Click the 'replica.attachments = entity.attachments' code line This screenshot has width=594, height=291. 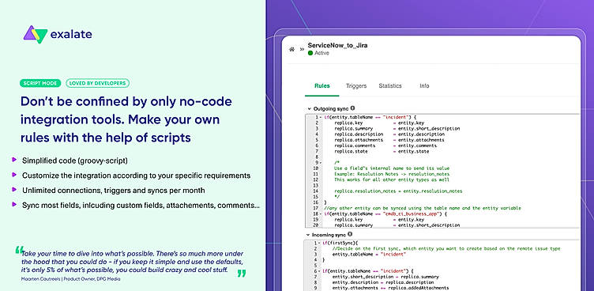coord(389,140)
